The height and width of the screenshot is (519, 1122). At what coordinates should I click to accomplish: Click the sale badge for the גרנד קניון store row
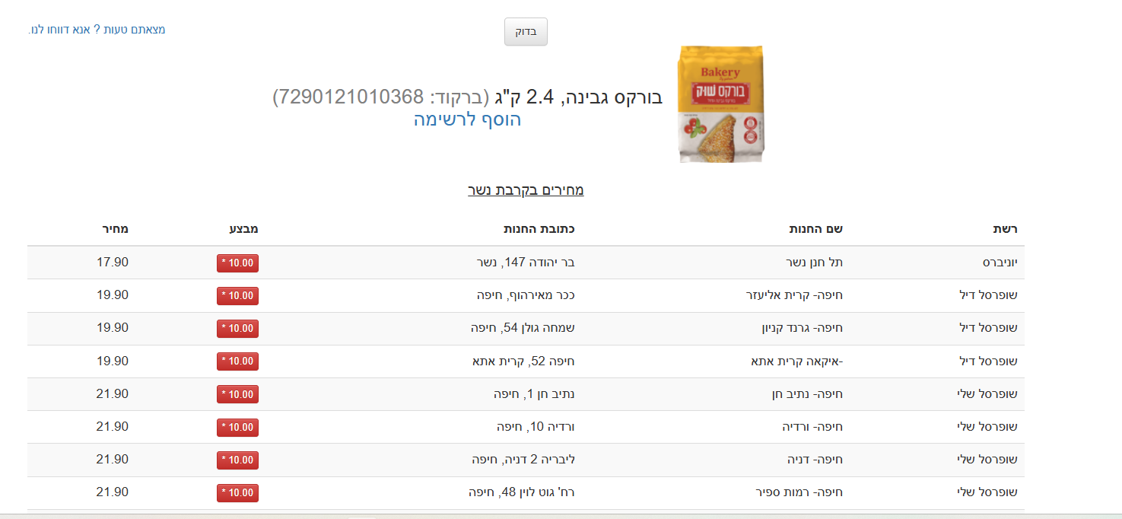pos(237,328)
